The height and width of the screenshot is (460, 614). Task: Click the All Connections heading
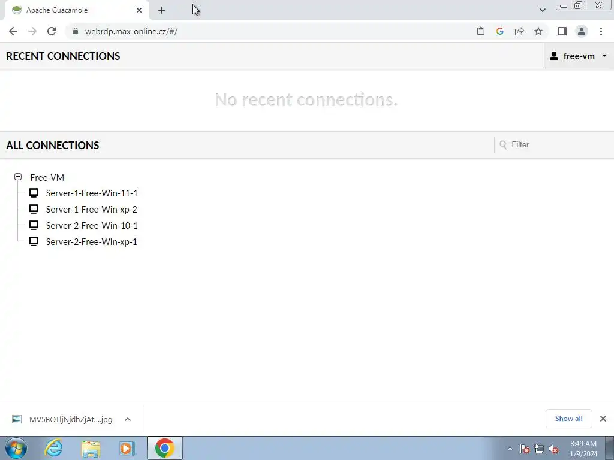(53, 145)
